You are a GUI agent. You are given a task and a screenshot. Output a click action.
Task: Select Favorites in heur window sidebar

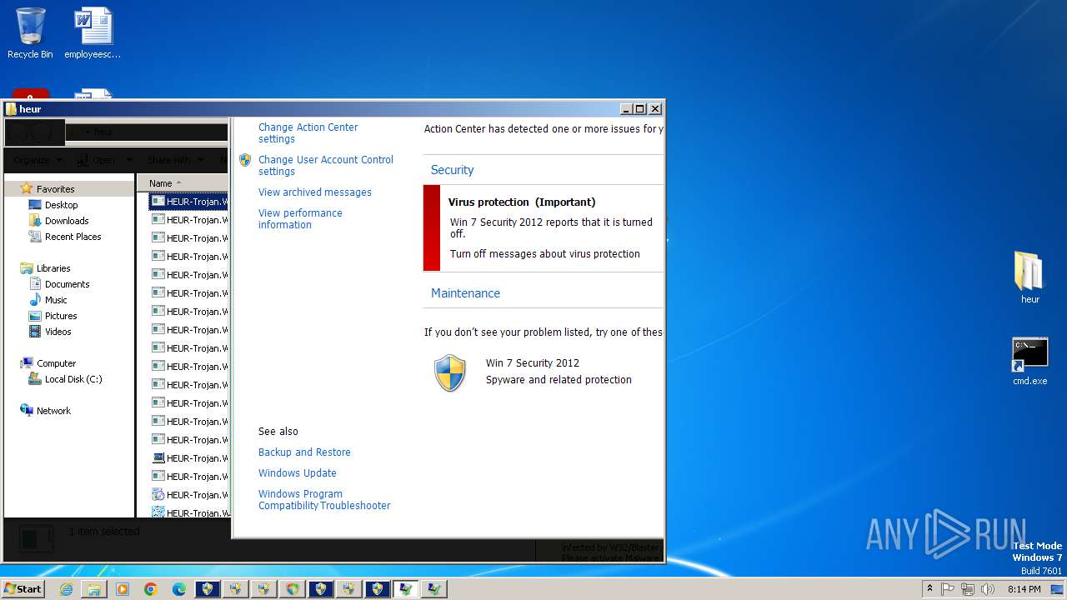[x=55, y=189]
